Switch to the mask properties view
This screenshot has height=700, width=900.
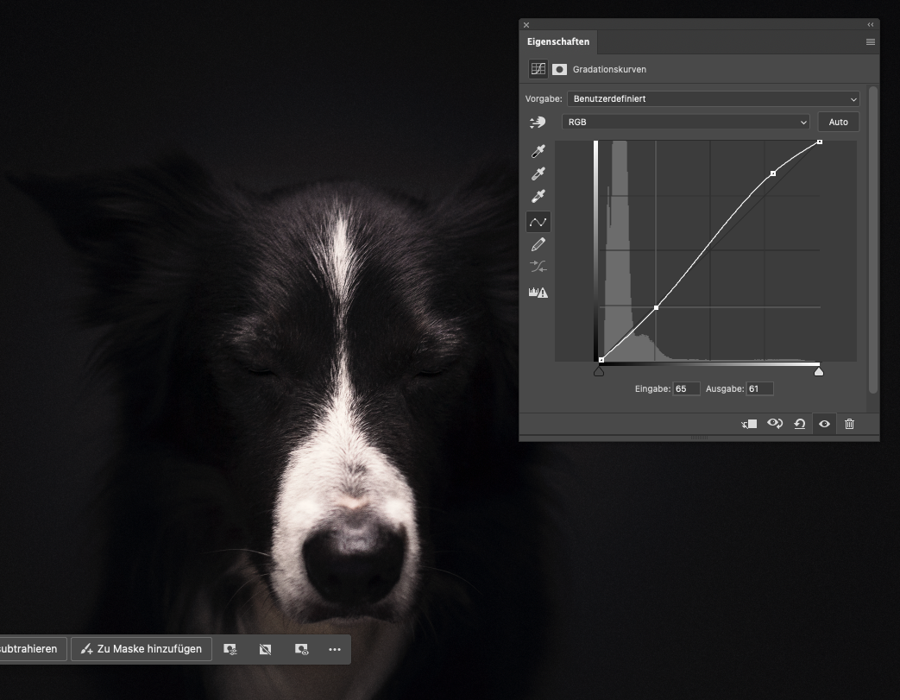pos(559,69)
